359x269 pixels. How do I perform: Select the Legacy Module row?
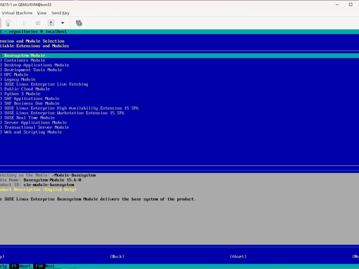pos(179,79)
